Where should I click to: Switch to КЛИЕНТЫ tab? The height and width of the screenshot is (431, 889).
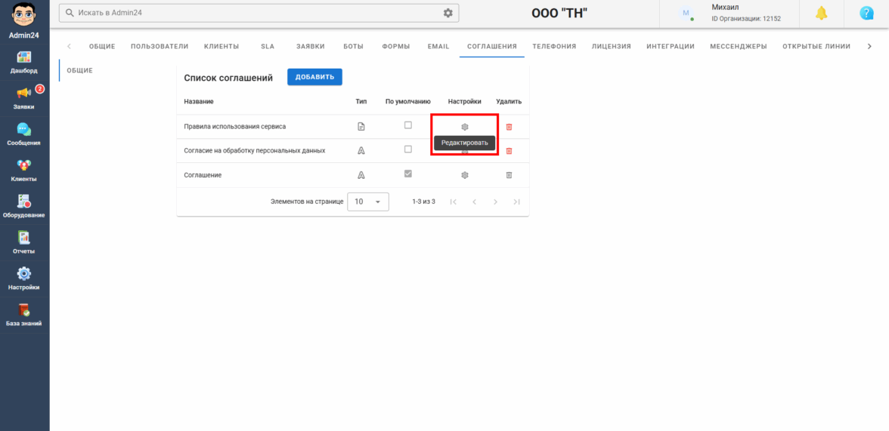tap(221, 47)
